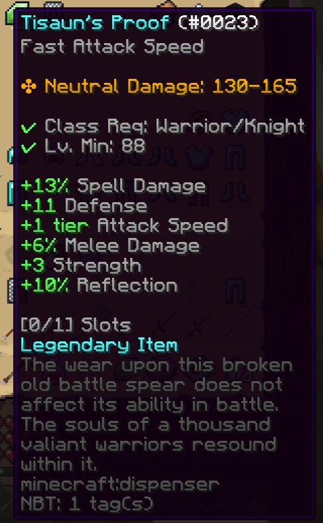323x523 pixels.
Task: Click the Class Req: Warrior/Knight text
Action: (175, 127)
